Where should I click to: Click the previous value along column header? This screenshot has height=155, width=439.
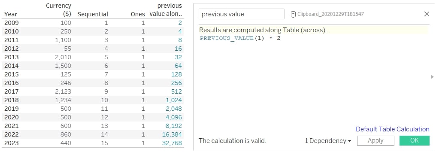166,10
